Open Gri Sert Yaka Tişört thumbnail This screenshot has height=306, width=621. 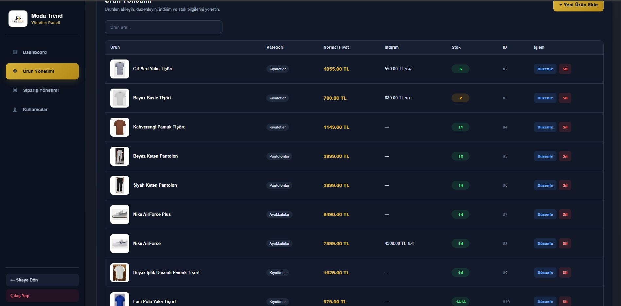click(120, 69)
